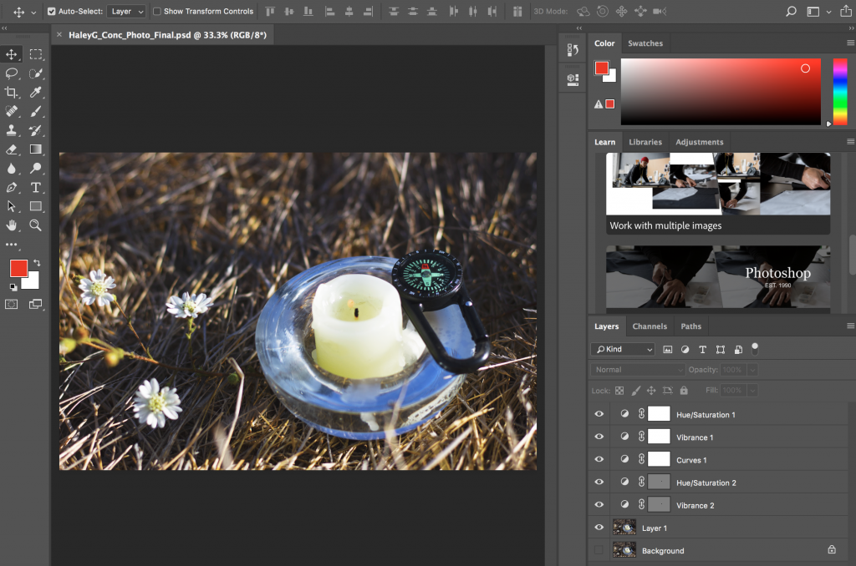Screen dimensions: 856x566
Task: Open the Gradient tool
Action: click(34, 149)
